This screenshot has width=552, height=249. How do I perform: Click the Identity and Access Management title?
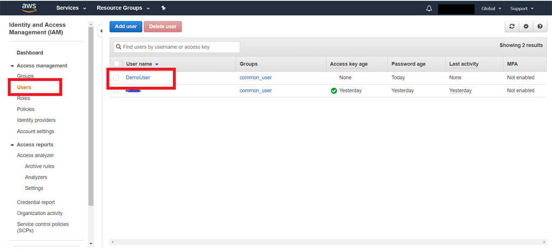tap(37, 29)
